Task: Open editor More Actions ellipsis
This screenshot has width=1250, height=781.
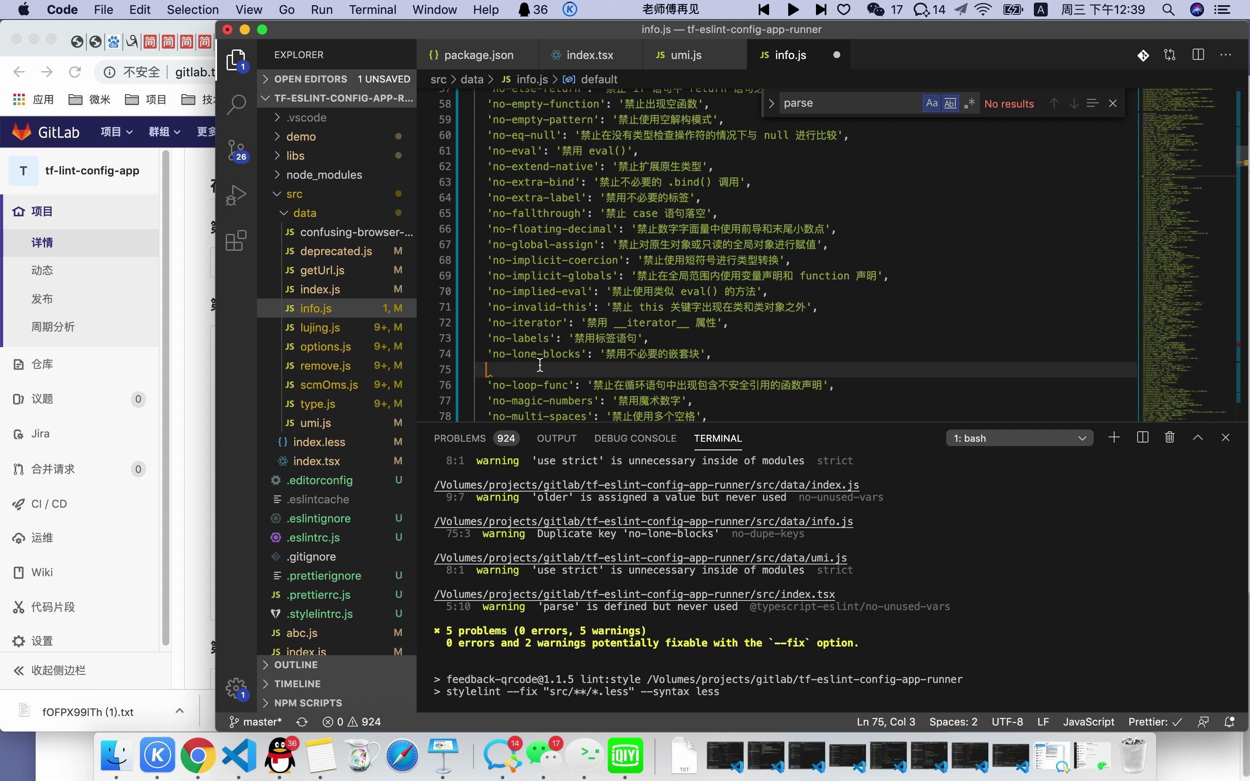Action: pyautogui.click(x=1226, y=55)
